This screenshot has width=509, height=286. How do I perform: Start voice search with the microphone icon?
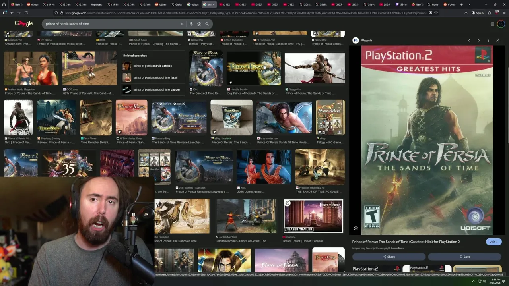pos(191,24)
